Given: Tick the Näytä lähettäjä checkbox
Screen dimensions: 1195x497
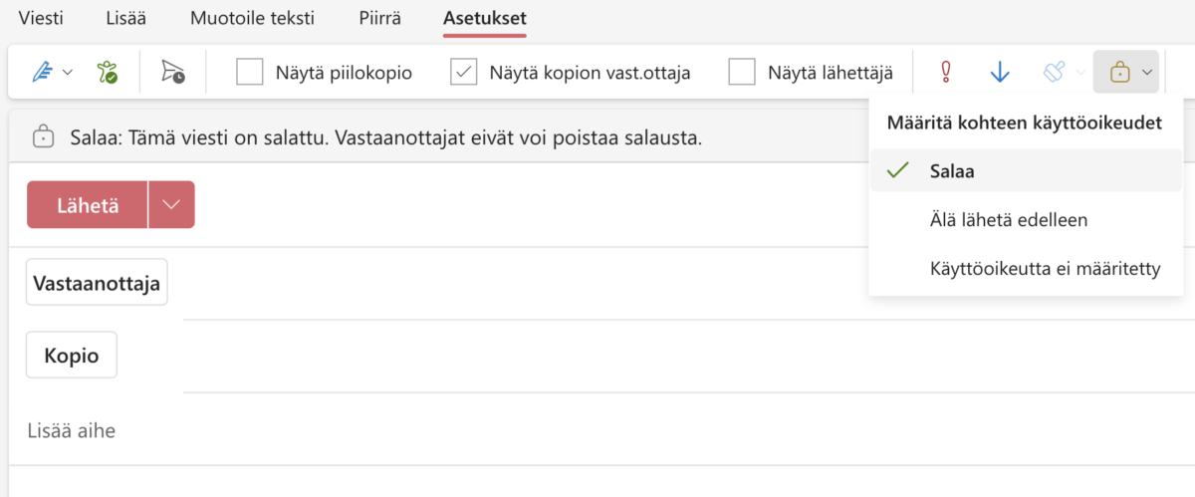Looking at the screenshot, I should (x=742, y=72).
